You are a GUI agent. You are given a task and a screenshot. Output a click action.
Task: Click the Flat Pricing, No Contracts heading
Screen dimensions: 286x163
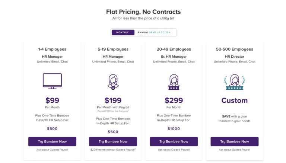(x=143, y=12)
